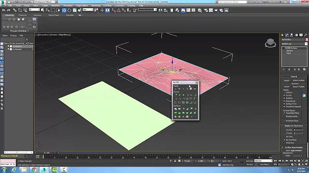The width and height of the screenshot is (309, 173).
Task: Open the Hierarchy tab in command panel
Action: click(x=292, y=35)
